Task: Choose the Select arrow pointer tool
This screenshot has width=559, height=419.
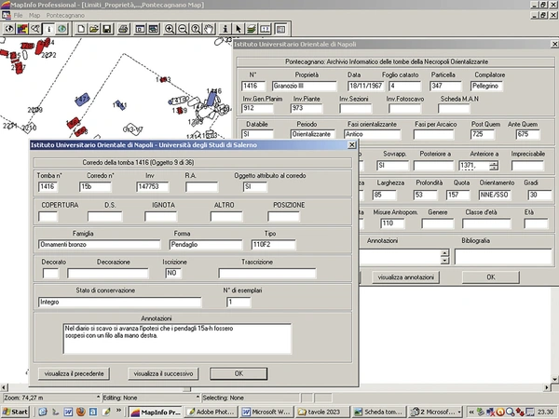Action: tap(239, 28)
